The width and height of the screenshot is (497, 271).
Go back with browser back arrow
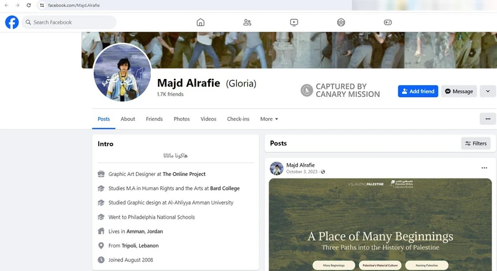click(7, 5)
